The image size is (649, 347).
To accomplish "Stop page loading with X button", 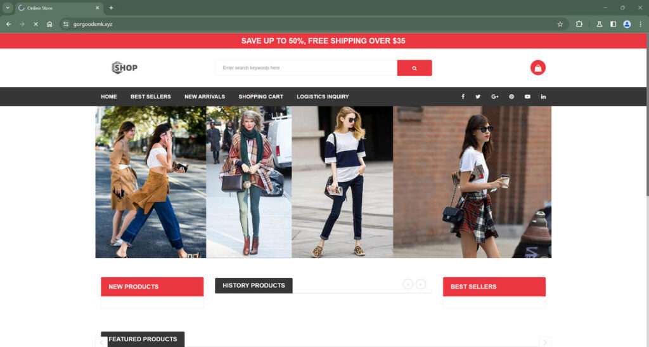I will 36,24.
